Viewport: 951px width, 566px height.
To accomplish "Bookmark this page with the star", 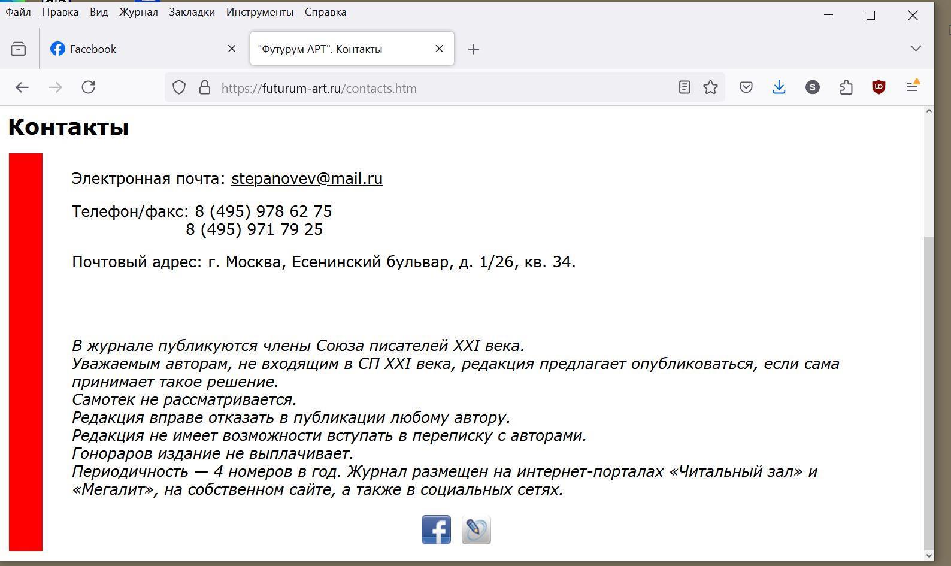I will 710,87.
